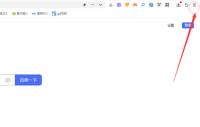Click the undo restore-page arrow icon
The height and width of the screenshot is (127, 200).
pos(186,5)
